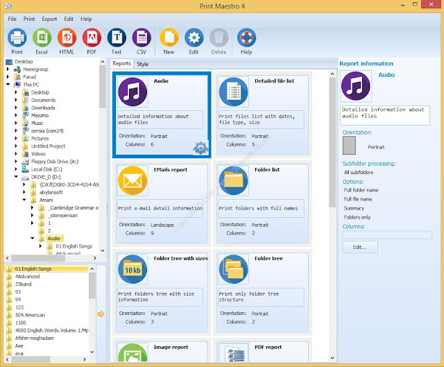
Task: Click the Edit... columns button
Action: pos(360,247)
